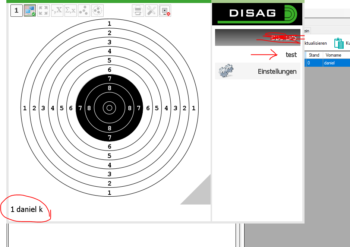Screen dimensions: 350x247
Task: Click the sum Σ,x total icon
Action: coord(70,11)
